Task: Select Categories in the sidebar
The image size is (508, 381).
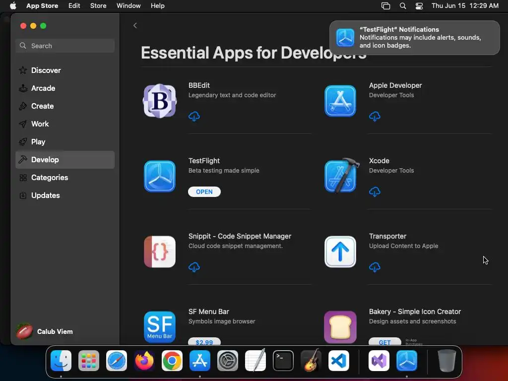Action: click(65, 178)
